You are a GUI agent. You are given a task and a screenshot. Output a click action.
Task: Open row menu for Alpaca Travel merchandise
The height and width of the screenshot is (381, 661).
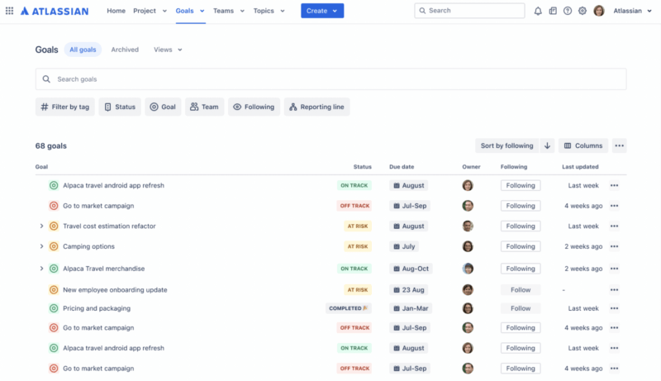(614, 269)
